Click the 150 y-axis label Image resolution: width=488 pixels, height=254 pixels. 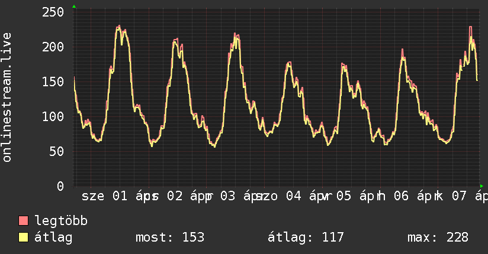(x=53, y=82)
